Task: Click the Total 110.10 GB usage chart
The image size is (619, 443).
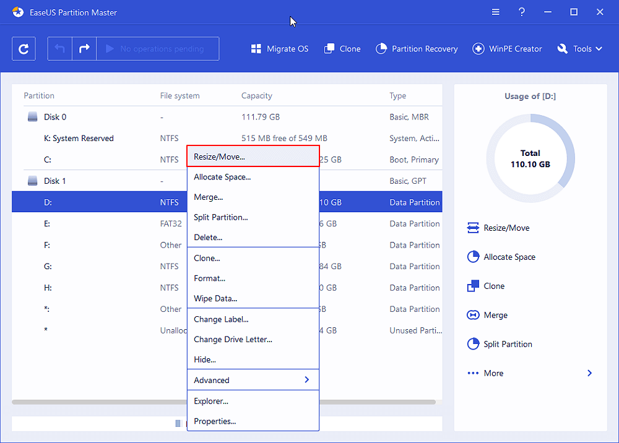Action: pos(530,158)
